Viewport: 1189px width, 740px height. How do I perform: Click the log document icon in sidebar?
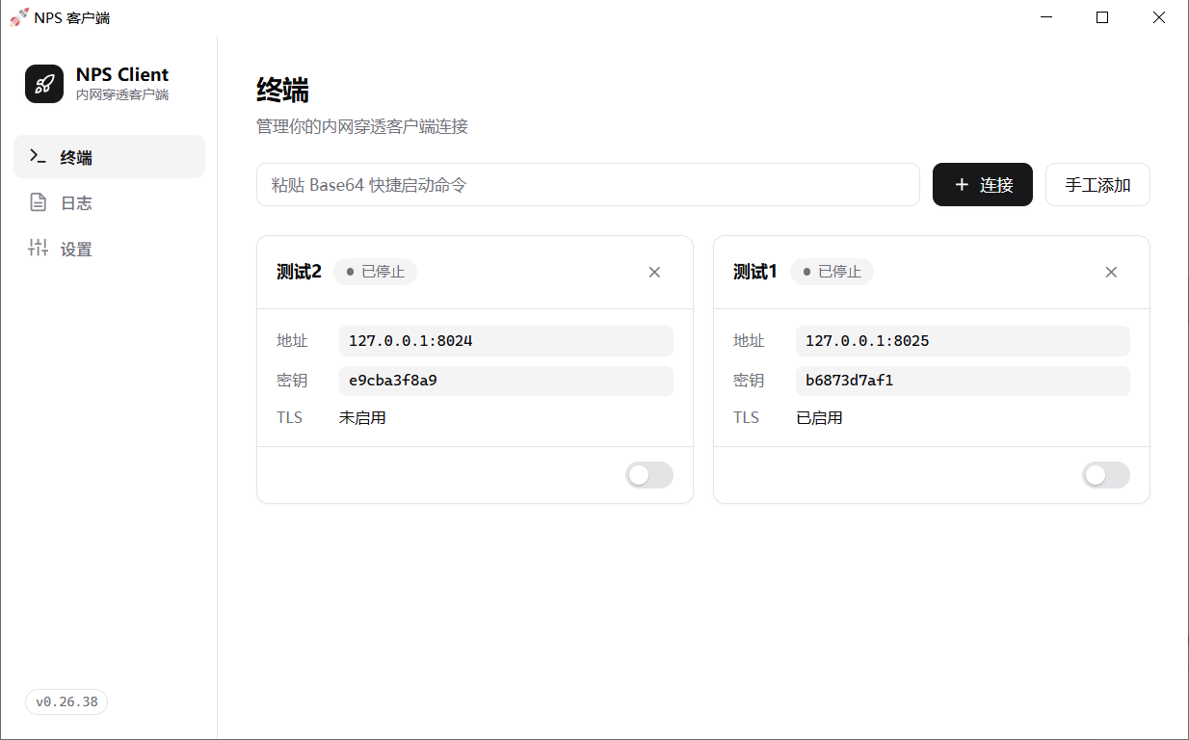(39, 202)
